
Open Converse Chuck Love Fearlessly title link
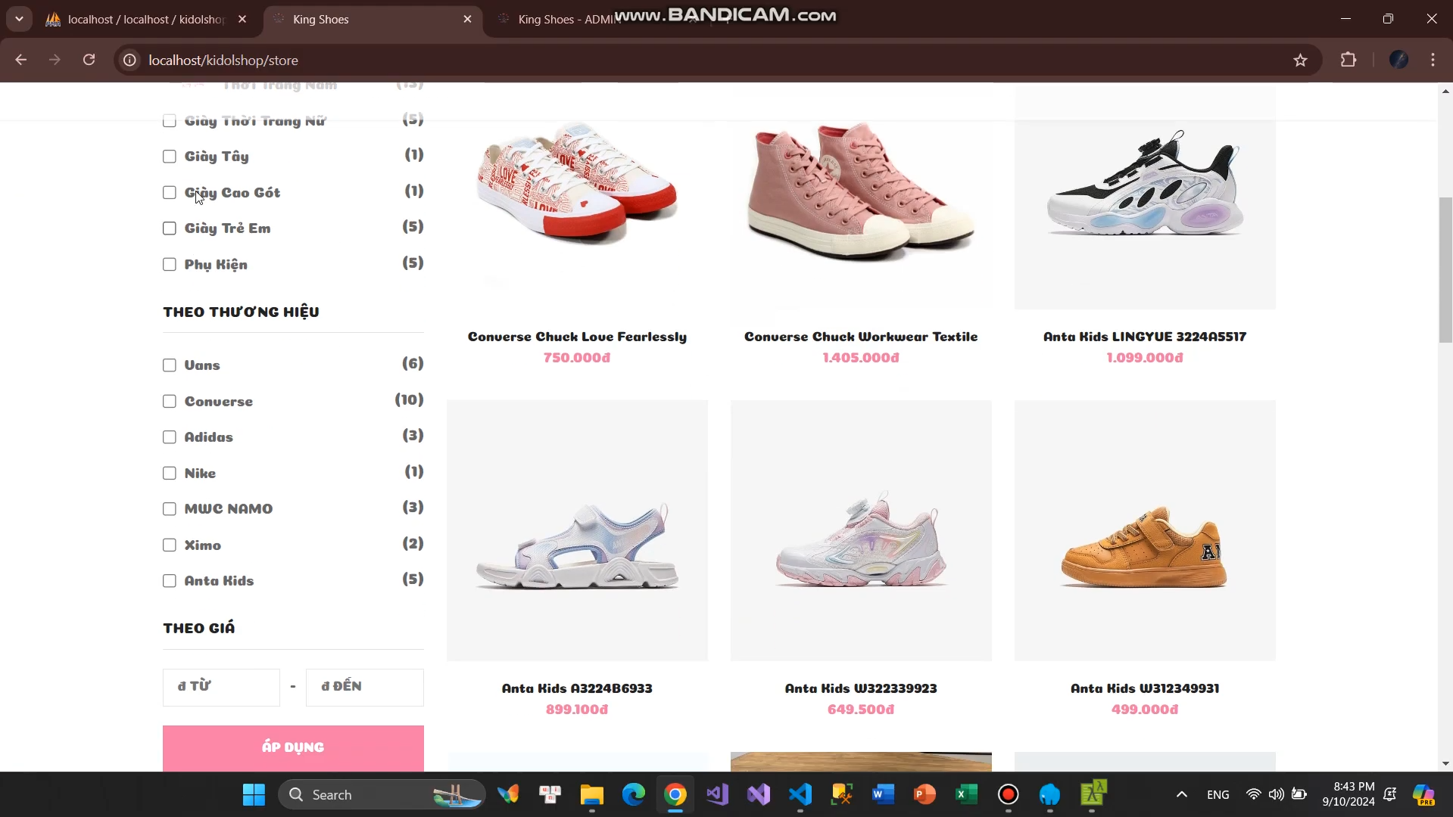pos(577,337)
